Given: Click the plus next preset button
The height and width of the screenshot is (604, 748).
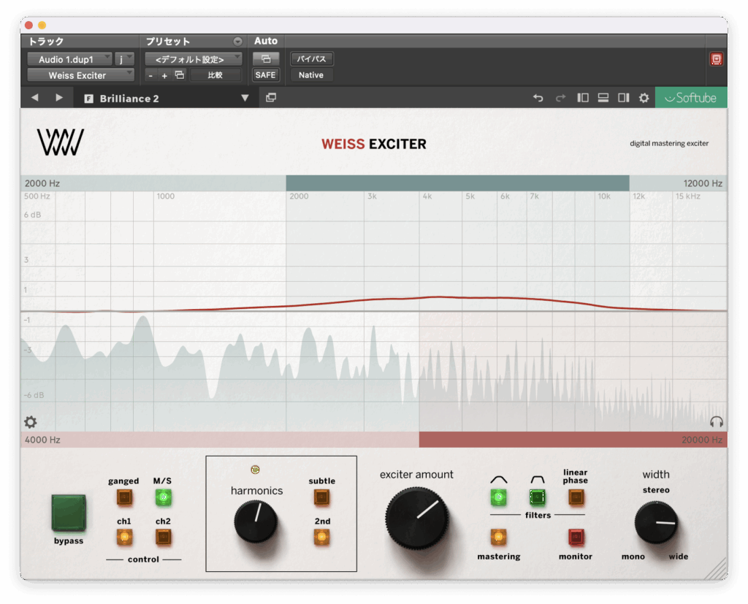Looking at the screenshot, I should tap(164, 75).
